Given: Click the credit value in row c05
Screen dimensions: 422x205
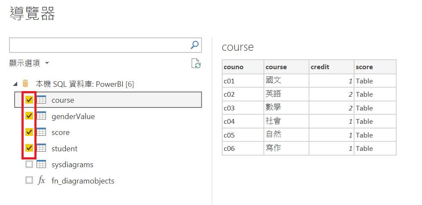Looking at the screenshot, I should (332, 135).
